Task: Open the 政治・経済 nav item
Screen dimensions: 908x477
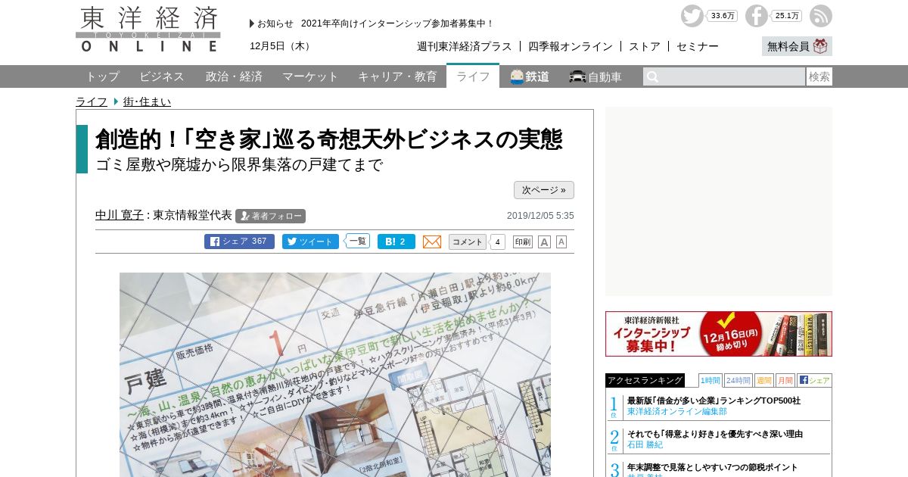Action: pos(234,76)
